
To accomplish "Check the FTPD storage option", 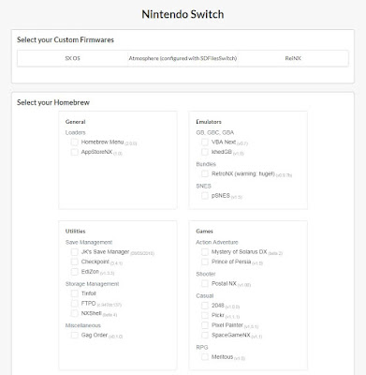I will (74, 304).
